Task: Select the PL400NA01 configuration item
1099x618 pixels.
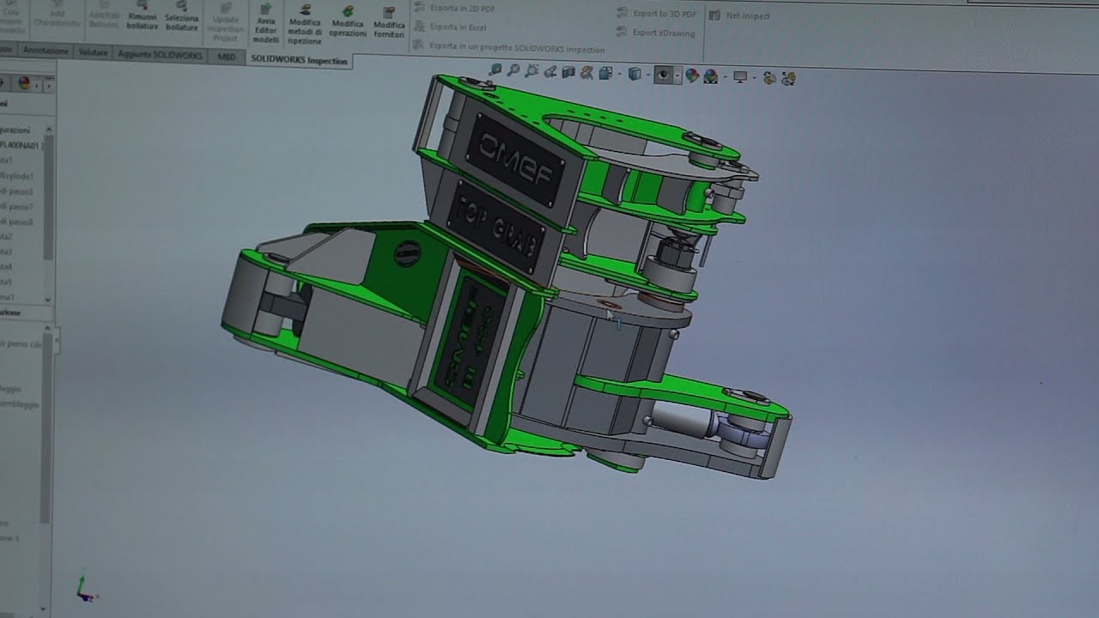Action: [19, 146]
